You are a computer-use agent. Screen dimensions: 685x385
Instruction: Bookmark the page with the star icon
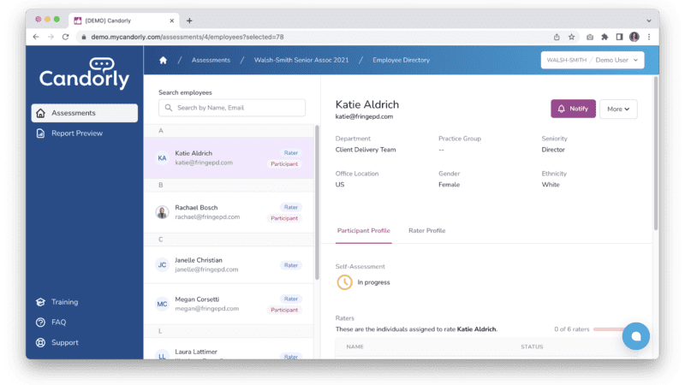(x=571, y=37)
